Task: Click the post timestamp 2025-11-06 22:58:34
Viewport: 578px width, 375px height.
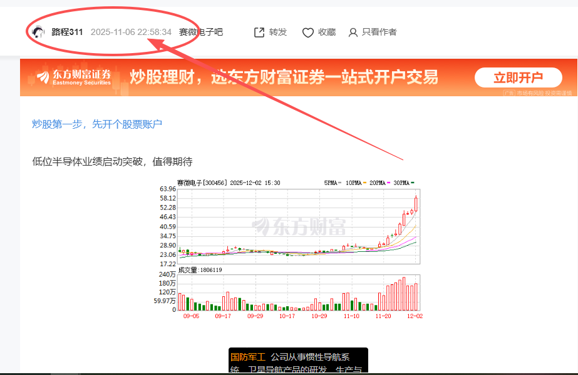Action: (x=131, y=32)
